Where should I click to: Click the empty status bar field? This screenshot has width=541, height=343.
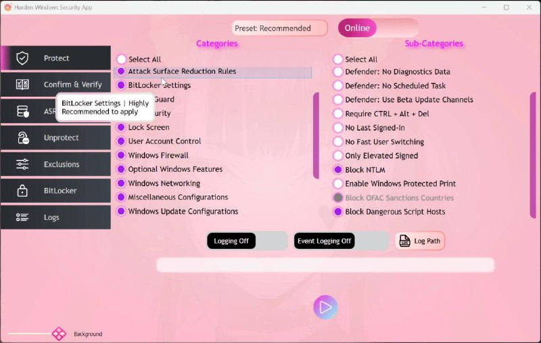click(325, 265)
